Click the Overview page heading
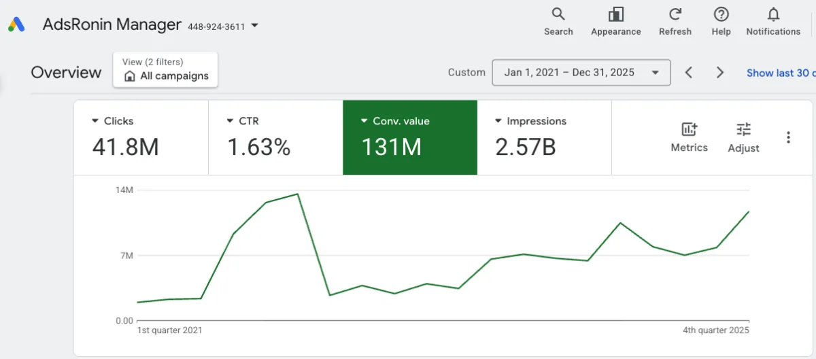Viewport: 816px width, 359px height. pos(66,72)
